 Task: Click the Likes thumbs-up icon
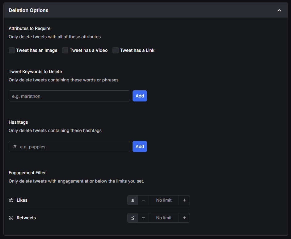11,200
